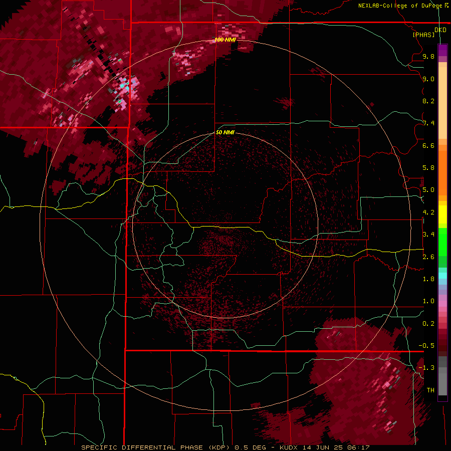This screenshot has width=451, height=451.
Task: Click the 2.6 legend value
Action: click(428, 257)
